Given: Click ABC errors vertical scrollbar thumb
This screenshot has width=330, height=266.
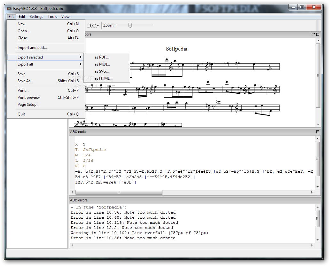Looking at the screenshot, I should click(x=318, y=218).
